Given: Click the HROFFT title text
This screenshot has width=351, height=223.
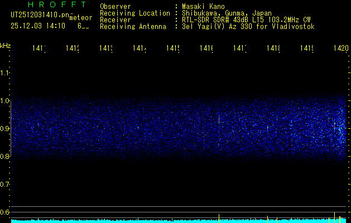Looking at the screenshot, I should coord(50,6).
